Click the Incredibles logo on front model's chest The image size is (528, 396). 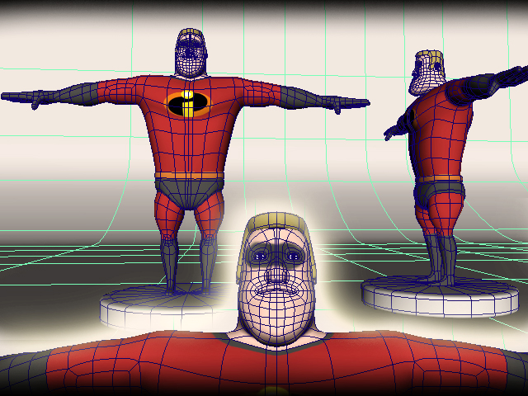click(x=187, y=103)
